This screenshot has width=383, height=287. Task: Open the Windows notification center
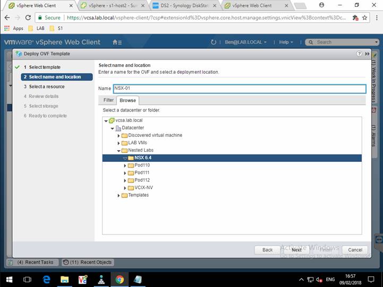pos(371,280)
